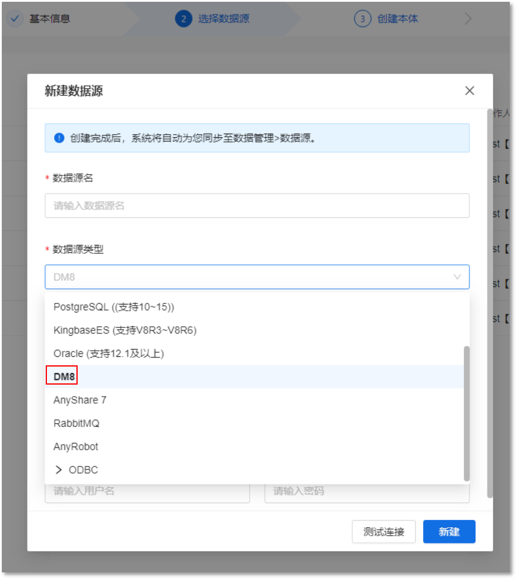Choose AnyShare 7 option
517x579 pixels.
tap(255, 400)
